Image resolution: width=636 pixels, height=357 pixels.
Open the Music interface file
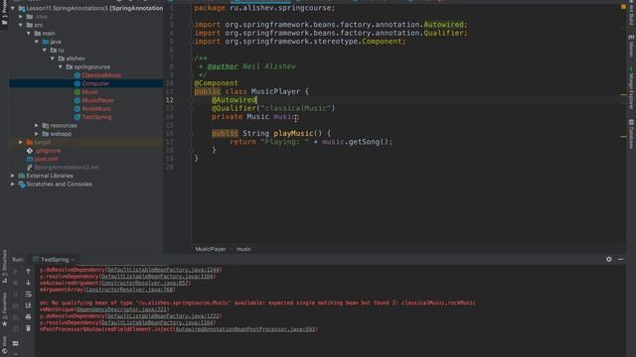pos(90,92)
